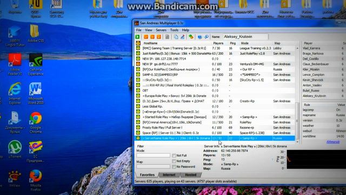Screen dimensions: 346x195
Task: Click the server list scrollbar down arrow
Action: [x=297, y=142]
